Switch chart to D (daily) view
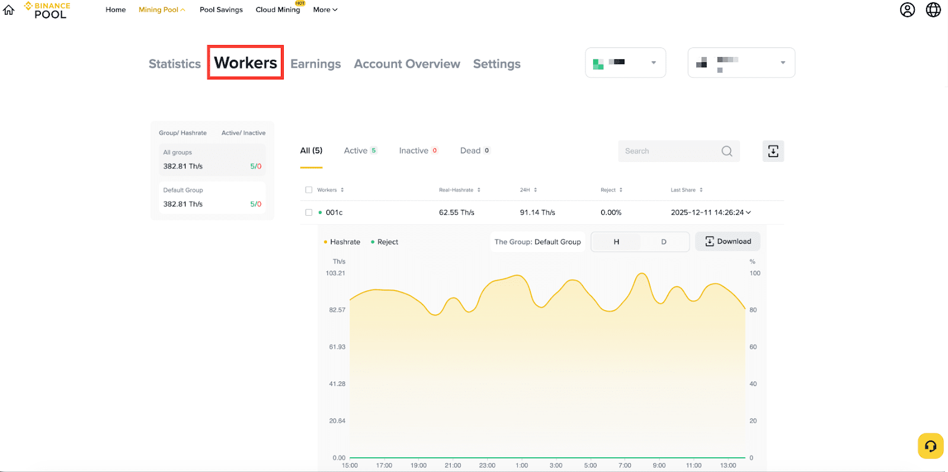Screen dimensions: 948x472 pyautogui.click(x=664, y=242)
